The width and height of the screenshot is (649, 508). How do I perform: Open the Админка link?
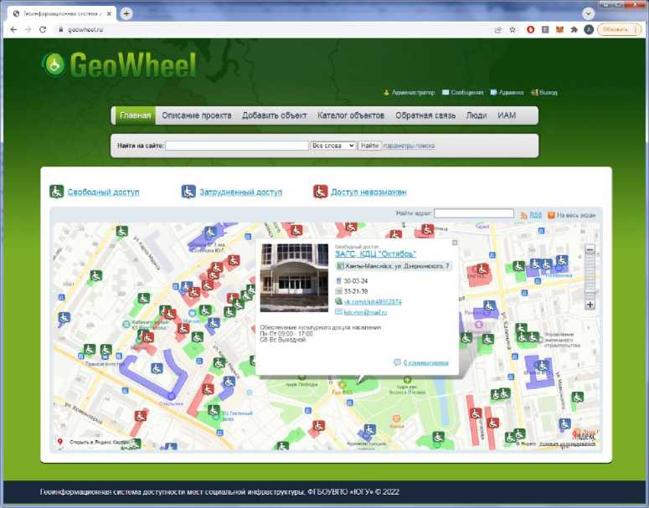(511, 92)
